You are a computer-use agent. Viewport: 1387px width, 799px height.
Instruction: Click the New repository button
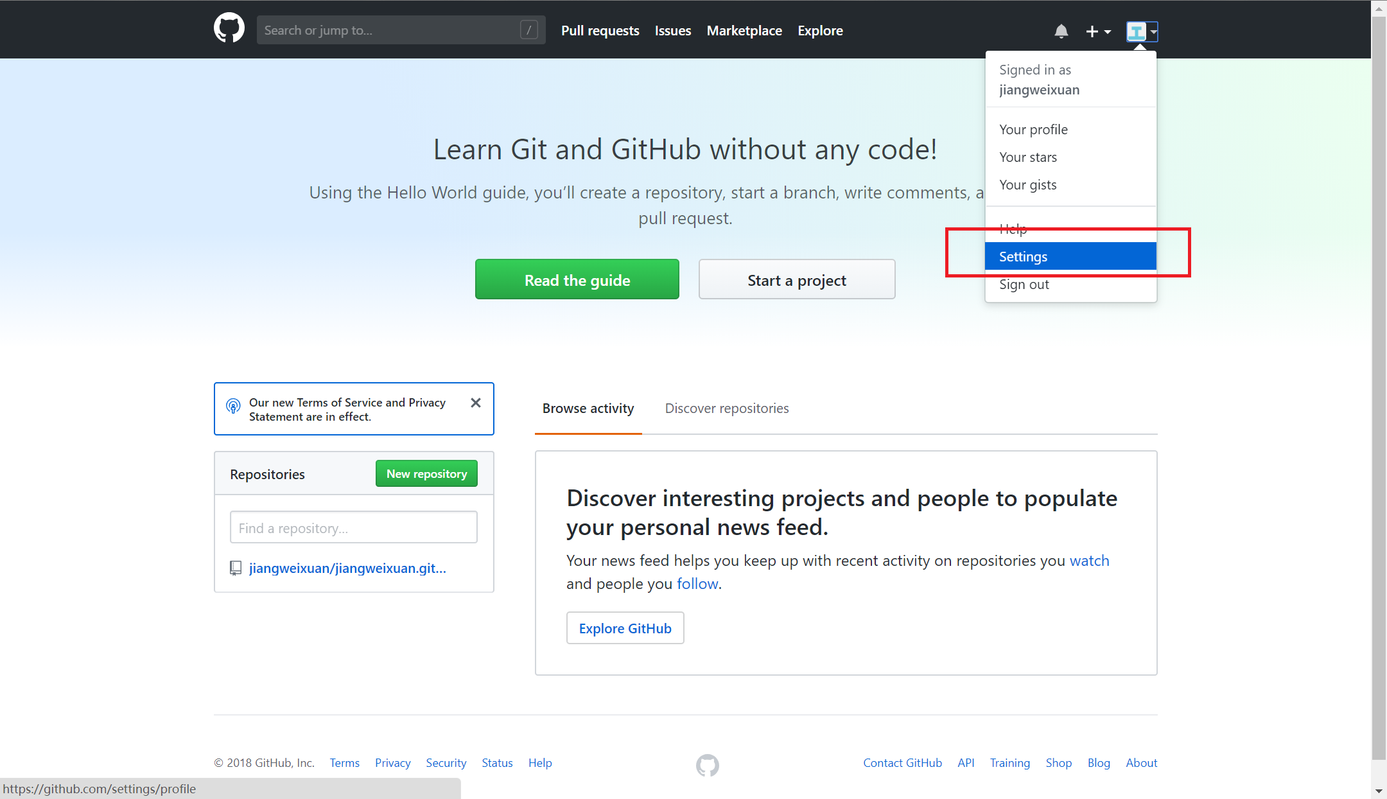tap(426, 474)
